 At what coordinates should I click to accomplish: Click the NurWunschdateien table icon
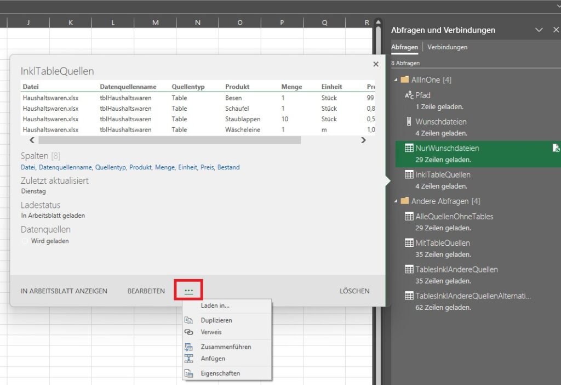(409, 148)
